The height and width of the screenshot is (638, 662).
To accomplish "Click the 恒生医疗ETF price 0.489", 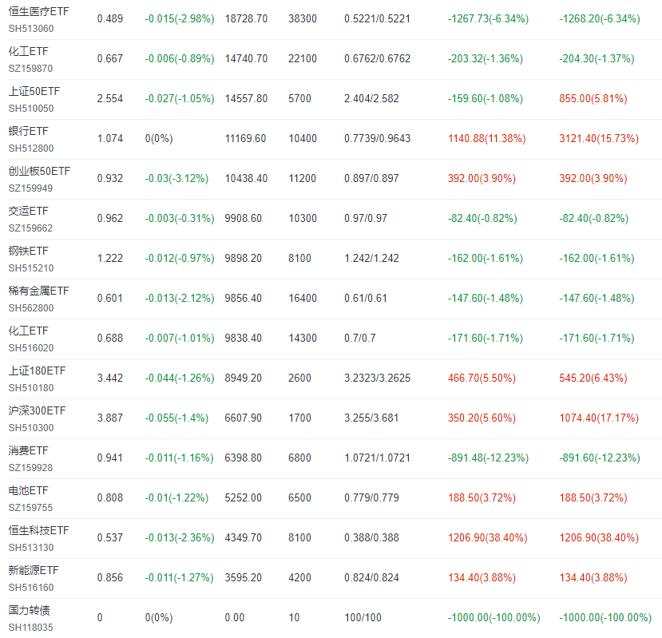I will click(109, 19).
